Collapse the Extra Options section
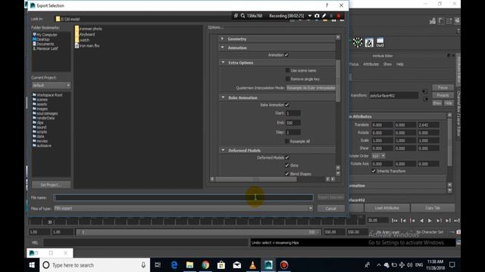The height and width of the screenshot is (272, 485). point(223,63)
